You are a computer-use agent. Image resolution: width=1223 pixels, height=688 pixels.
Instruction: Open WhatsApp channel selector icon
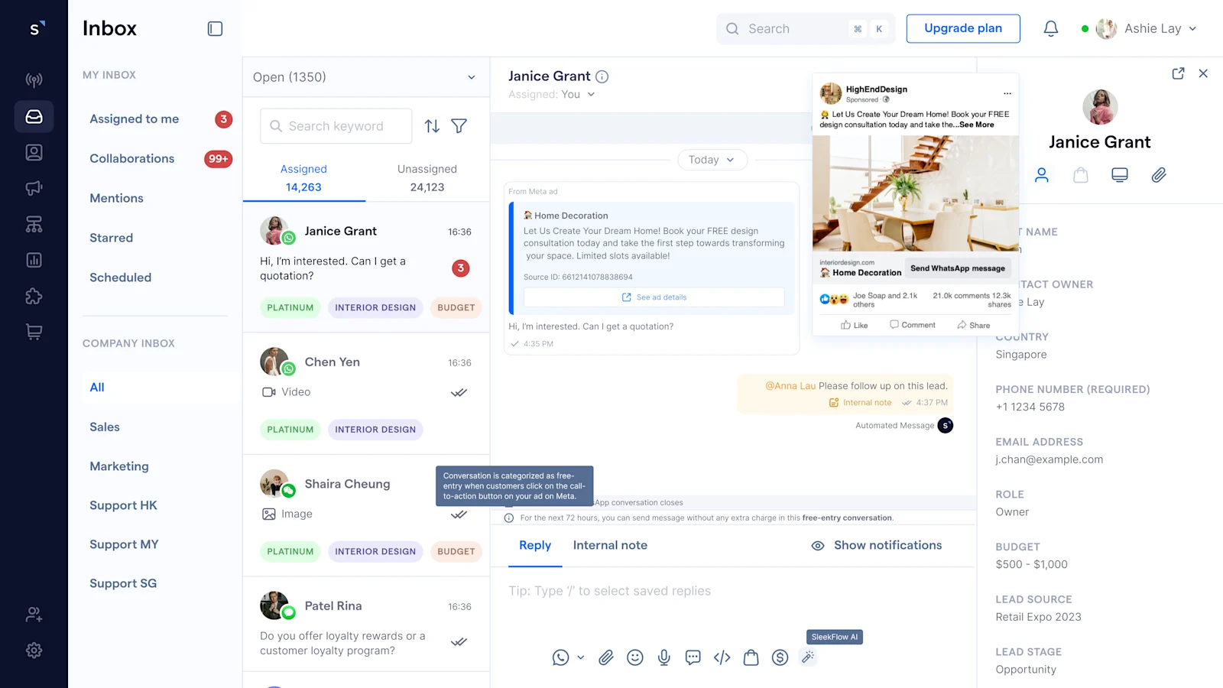click(560, 657)
